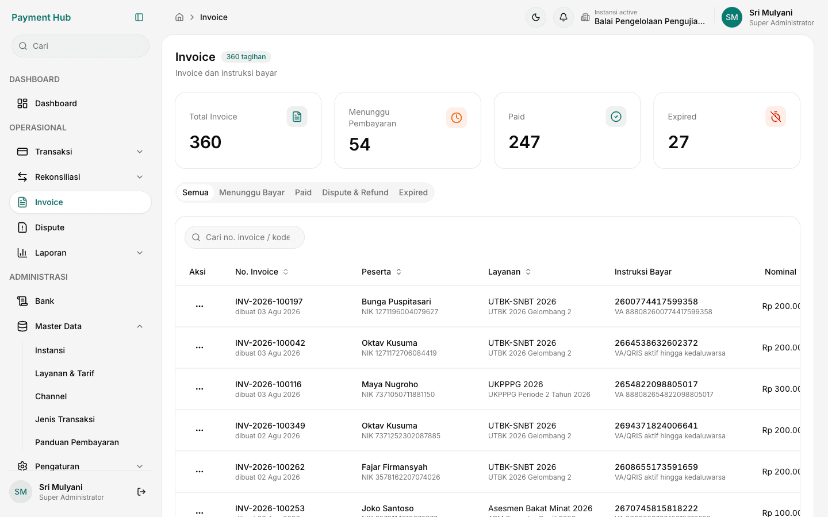Switch to Paid tab
This screenshot has height=517, width=828.
click(x=303, y=192)
